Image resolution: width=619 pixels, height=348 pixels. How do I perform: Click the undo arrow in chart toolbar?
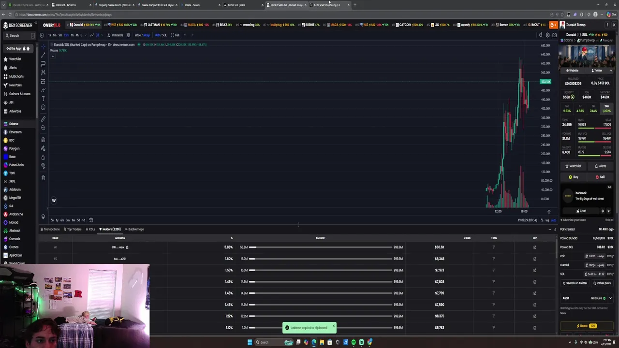click(184, 35)
